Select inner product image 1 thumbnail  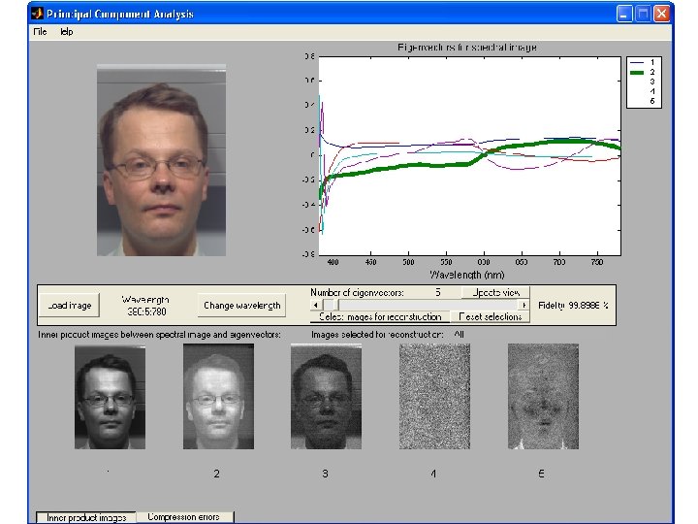[x=108, y=396]
